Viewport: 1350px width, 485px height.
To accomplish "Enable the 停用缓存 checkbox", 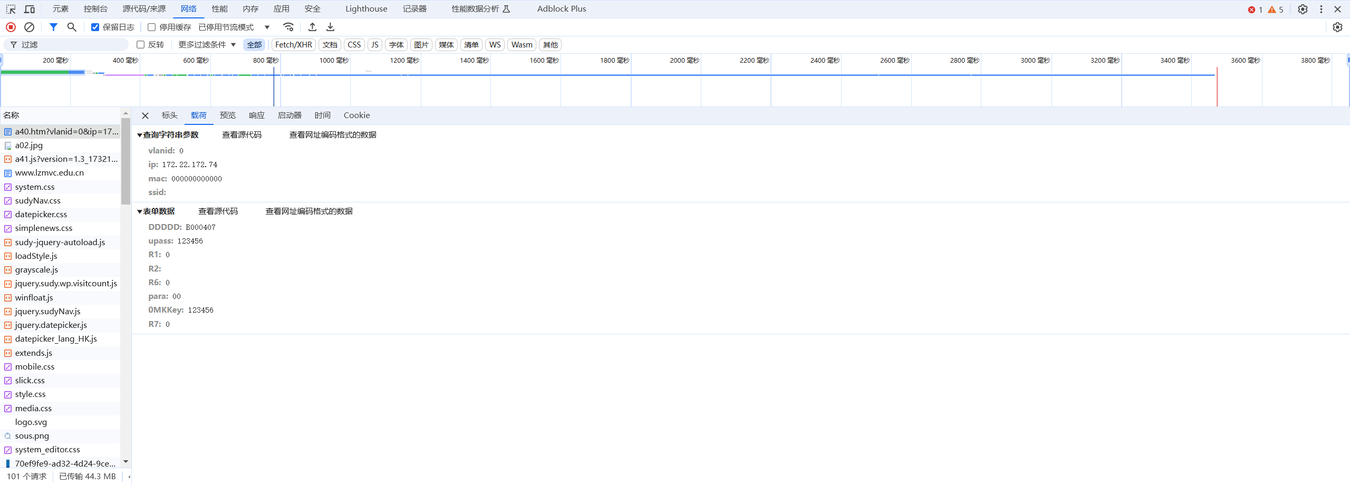I will pyautogui.click(x=152, y=27).
